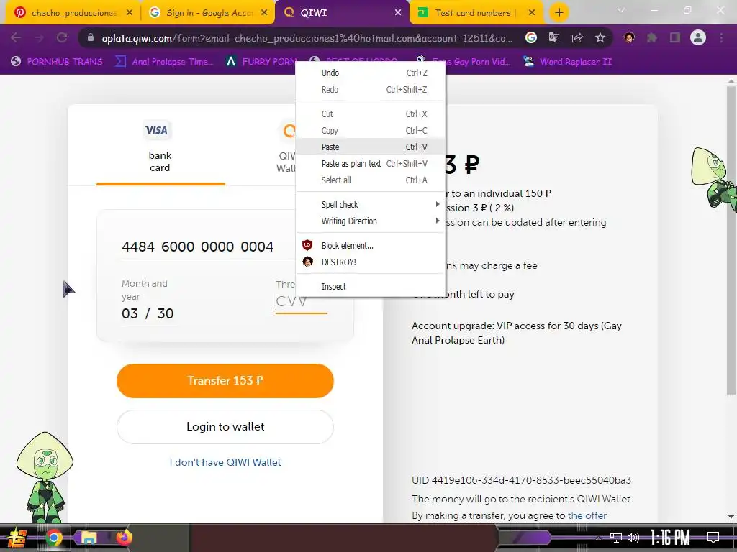Image resolution: width=737 pixels, height=552 pixels.
Task: Open Chrome from the taskbar
Action: click(54, 538)
